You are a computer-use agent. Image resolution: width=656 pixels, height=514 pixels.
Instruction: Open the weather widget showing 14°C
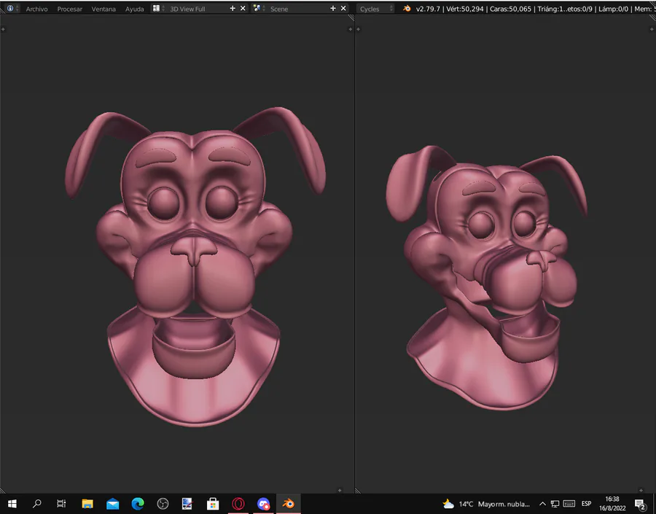(x=486, y=504)
